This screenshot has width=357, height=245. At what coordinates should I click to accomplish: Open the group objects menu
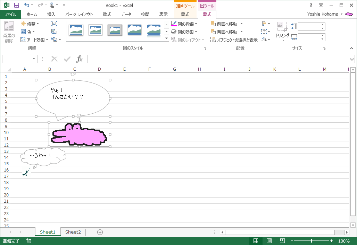coord(265,32)
